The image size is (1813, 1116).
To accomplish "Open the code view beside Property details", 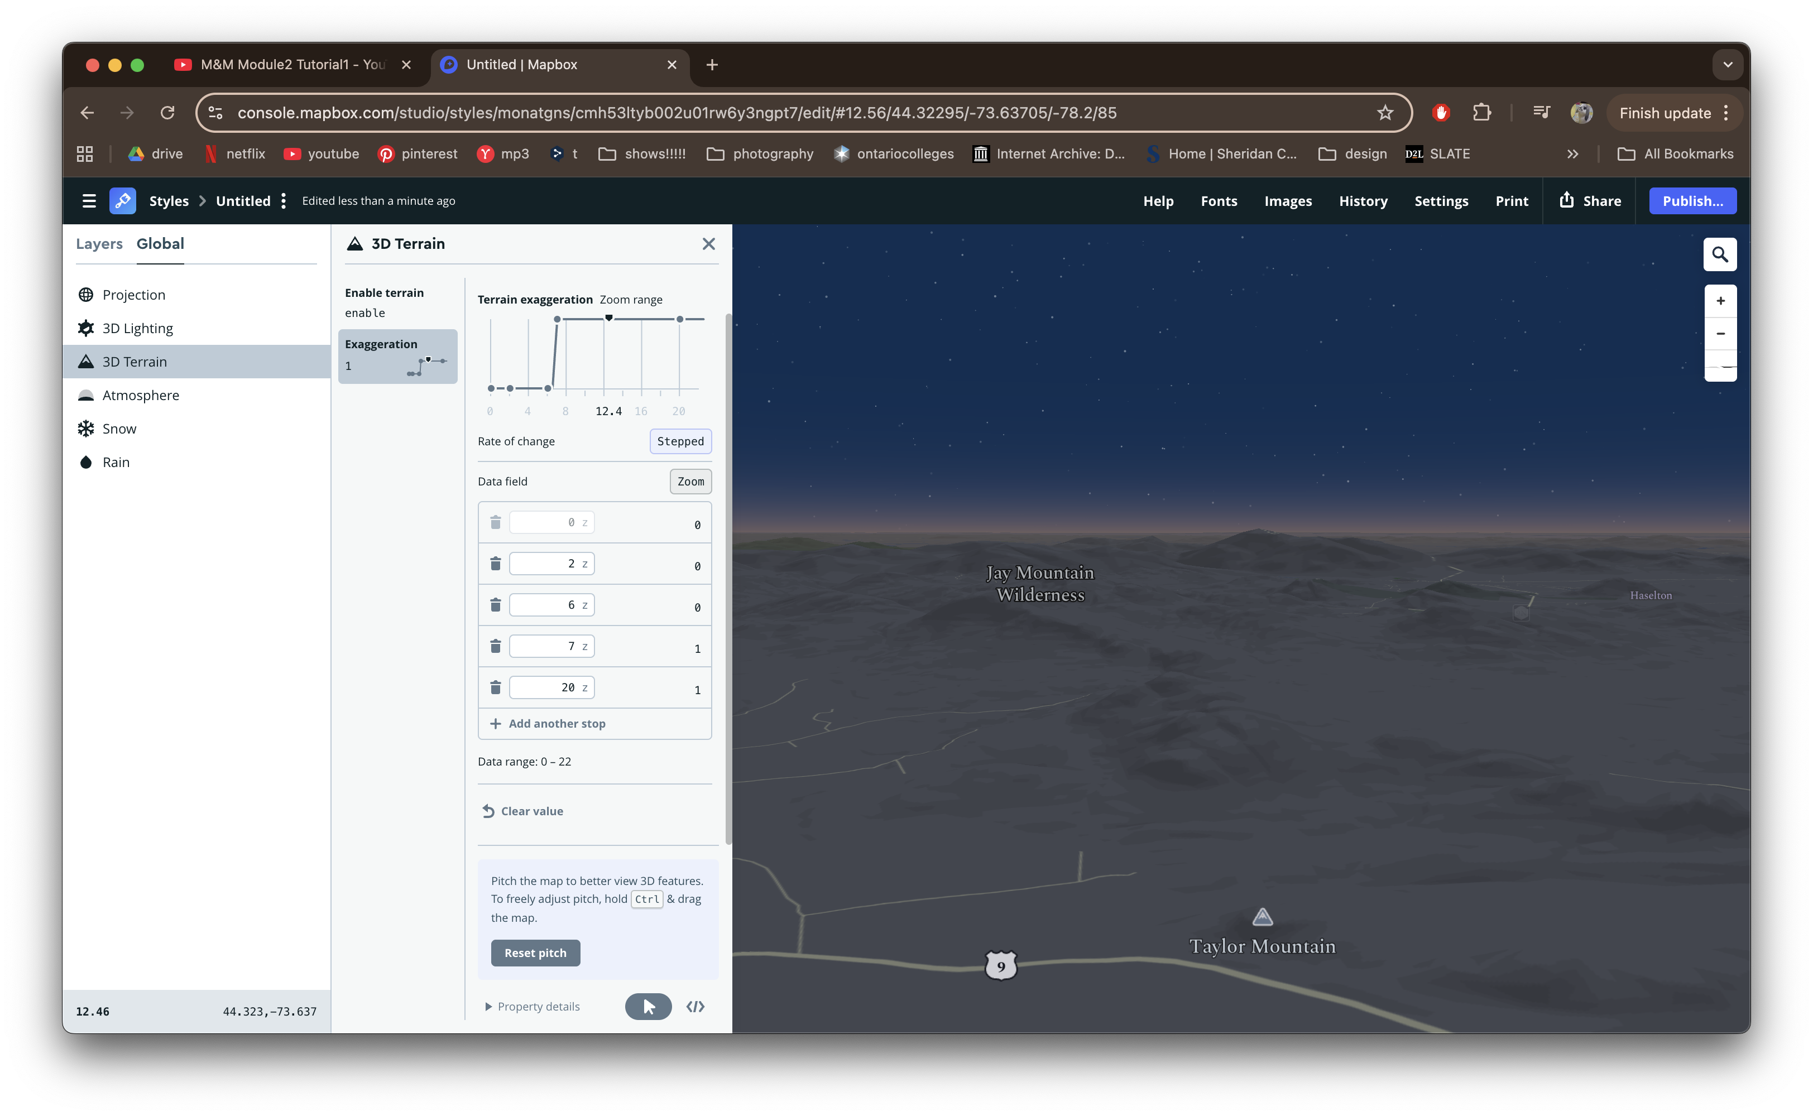I will 694,1006.
